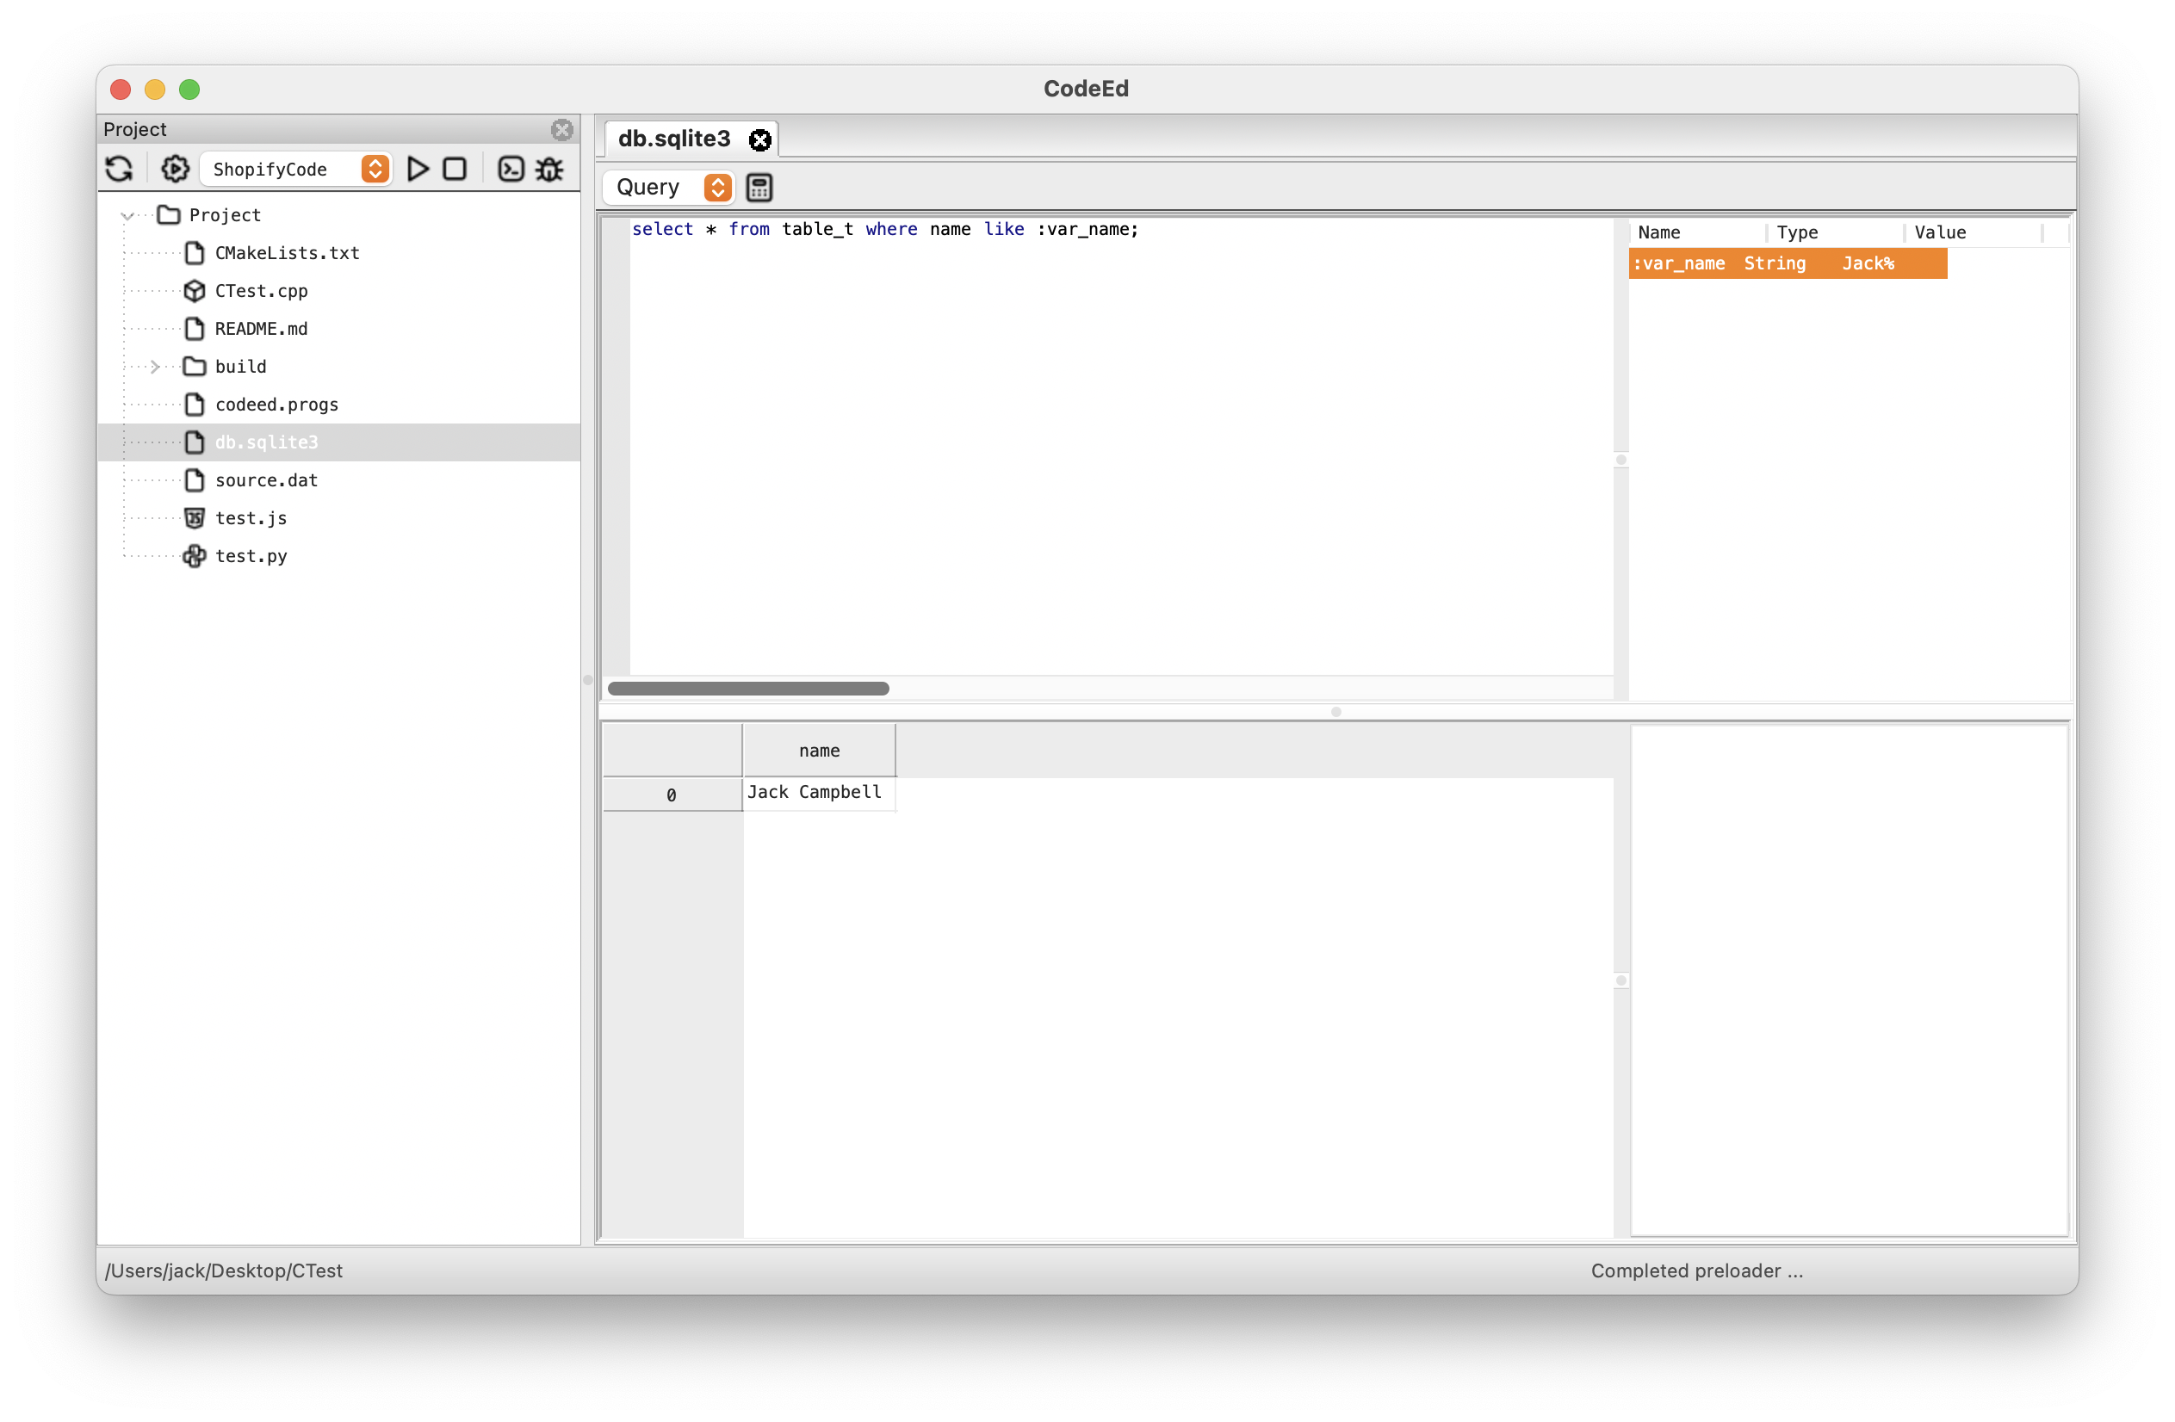Start debugging with the bug icon
Image resolution: width=2175 pixels, height=1422 pixels.
550,169
